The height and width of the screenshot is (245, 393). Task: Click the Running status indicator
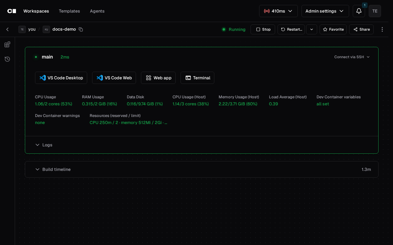[234, 29]
